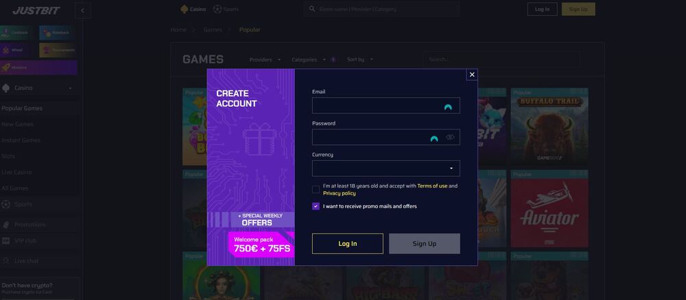
Task: Open the Currency dropdown
Action: tap(386, 168)
